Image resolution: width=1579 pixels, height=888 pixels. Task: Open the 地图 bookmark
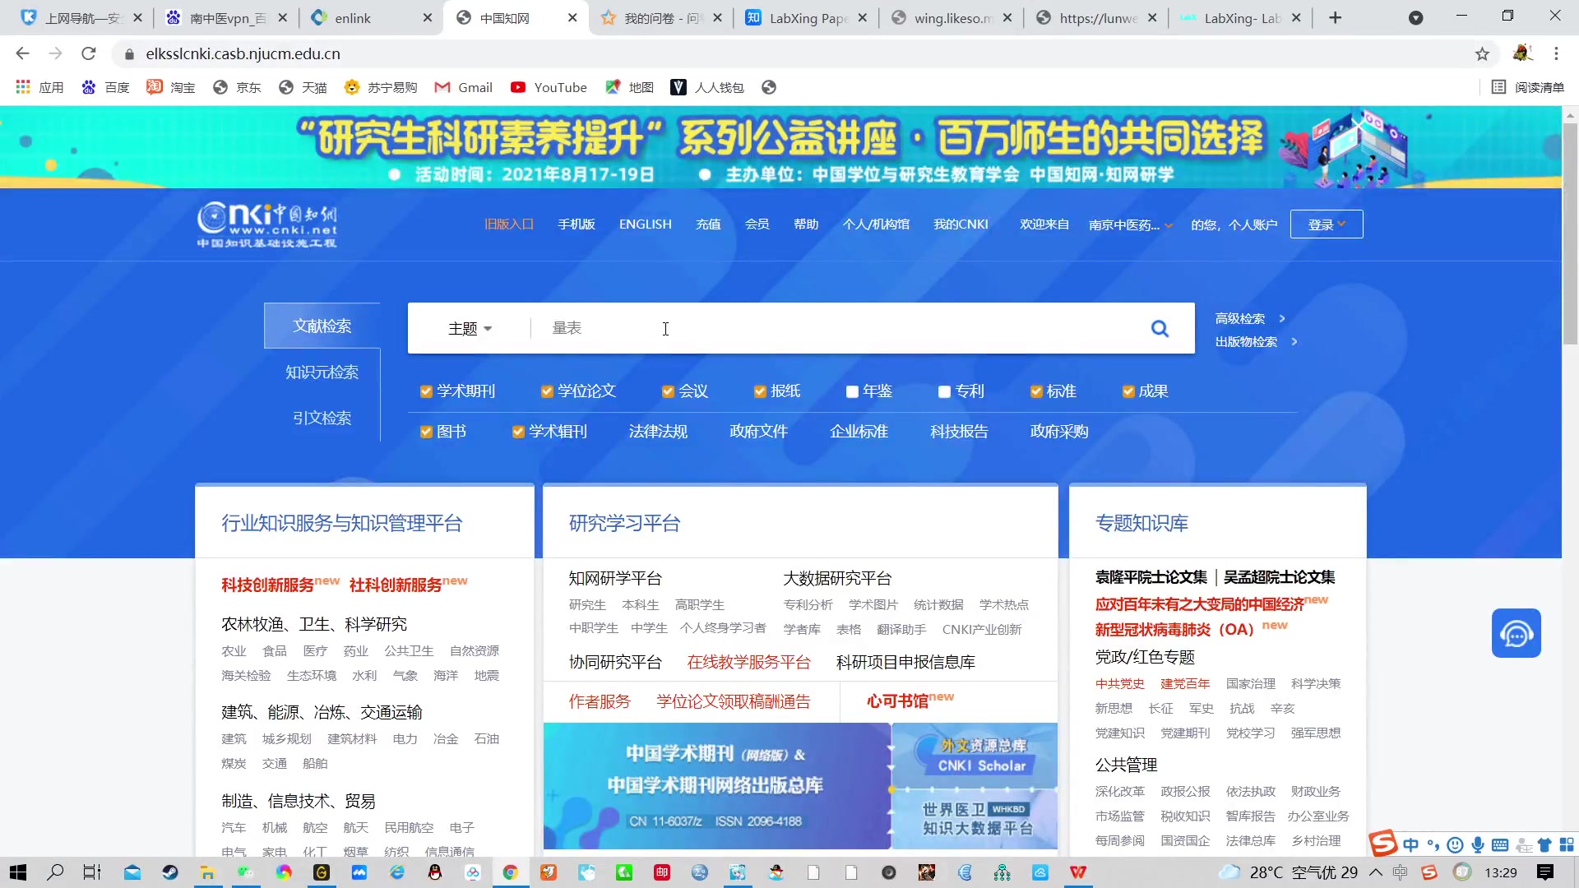(629, 87)
